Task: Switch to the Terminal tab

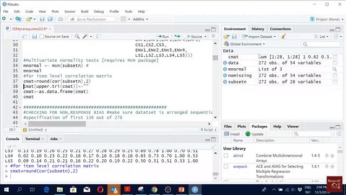Action: pyautogui.click(x=32, y=139)
